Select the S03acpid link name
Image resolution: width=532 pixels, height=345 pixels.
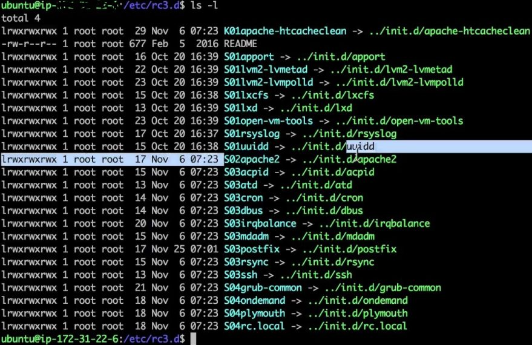pos(246,172)
